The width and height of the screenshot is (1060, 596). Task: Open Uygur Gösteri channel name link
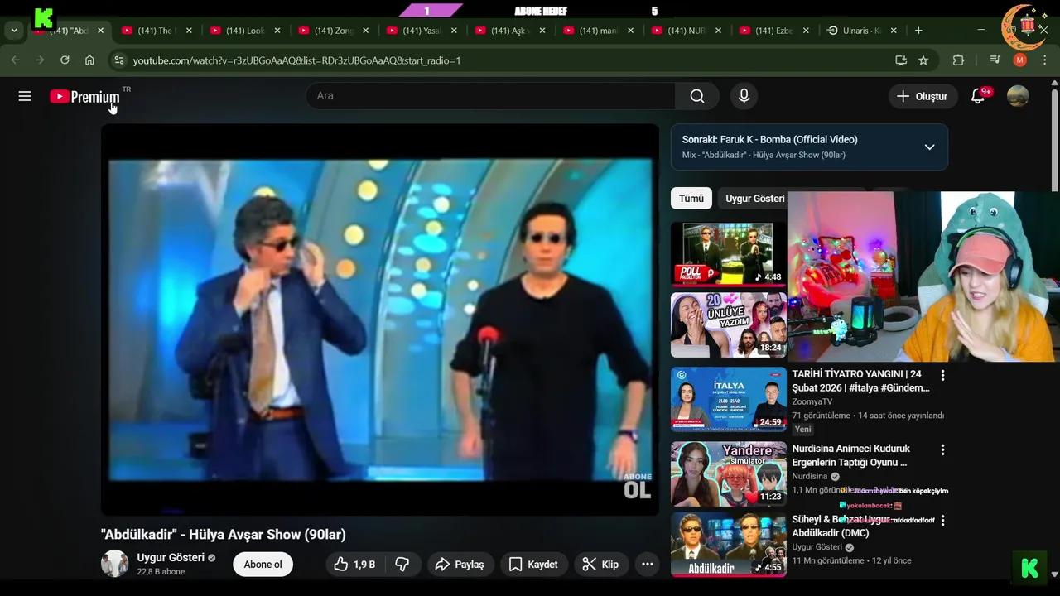pos(171,558)
